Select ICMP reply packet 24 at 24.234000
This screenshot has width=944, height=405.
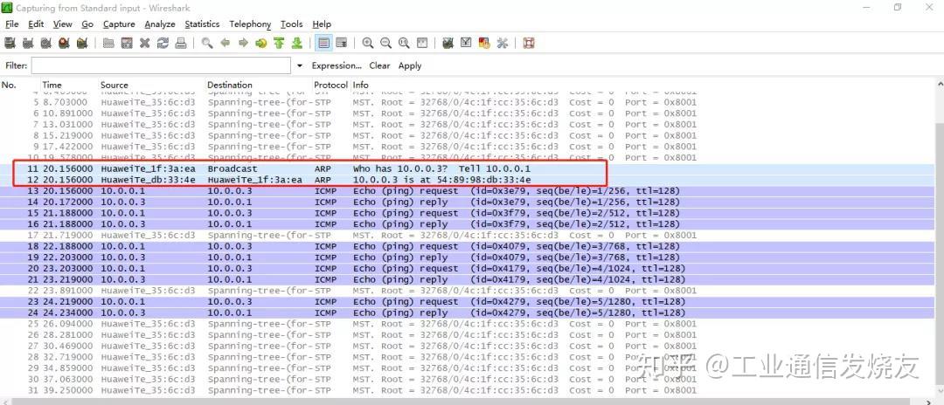[x=466, y=313]
